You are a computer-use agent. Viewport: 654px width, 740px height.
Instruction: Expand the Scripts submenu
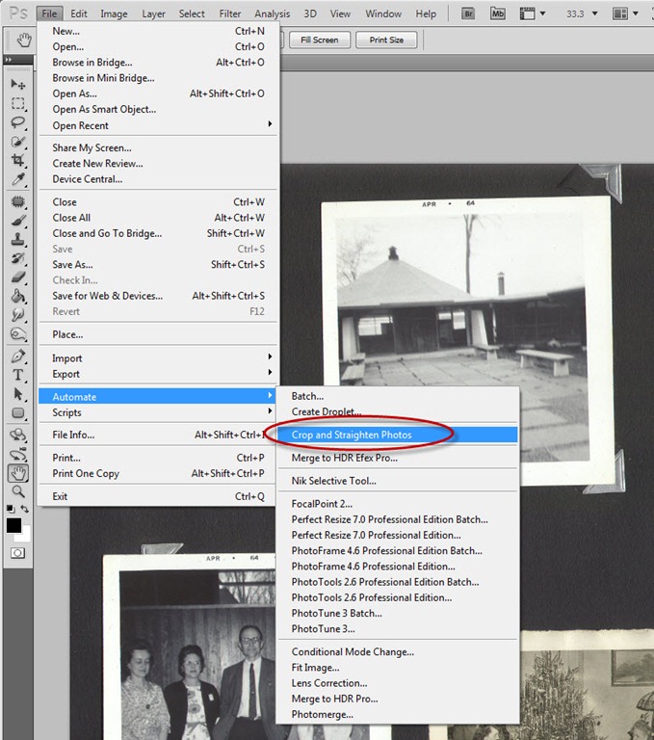(158, 412)
